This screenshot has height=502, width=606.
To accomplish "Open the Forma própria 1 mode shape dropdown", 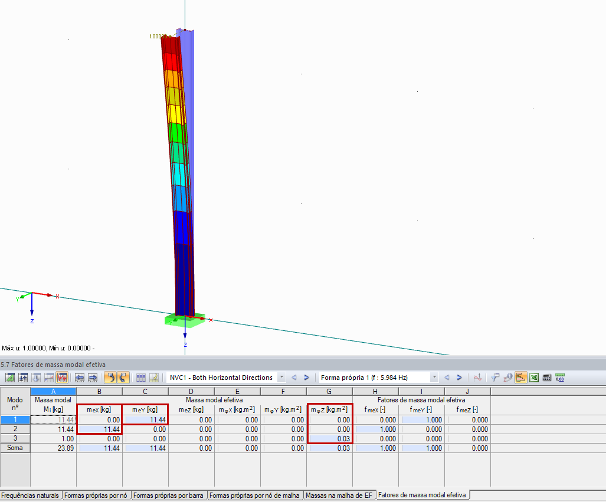I will 434,377.
